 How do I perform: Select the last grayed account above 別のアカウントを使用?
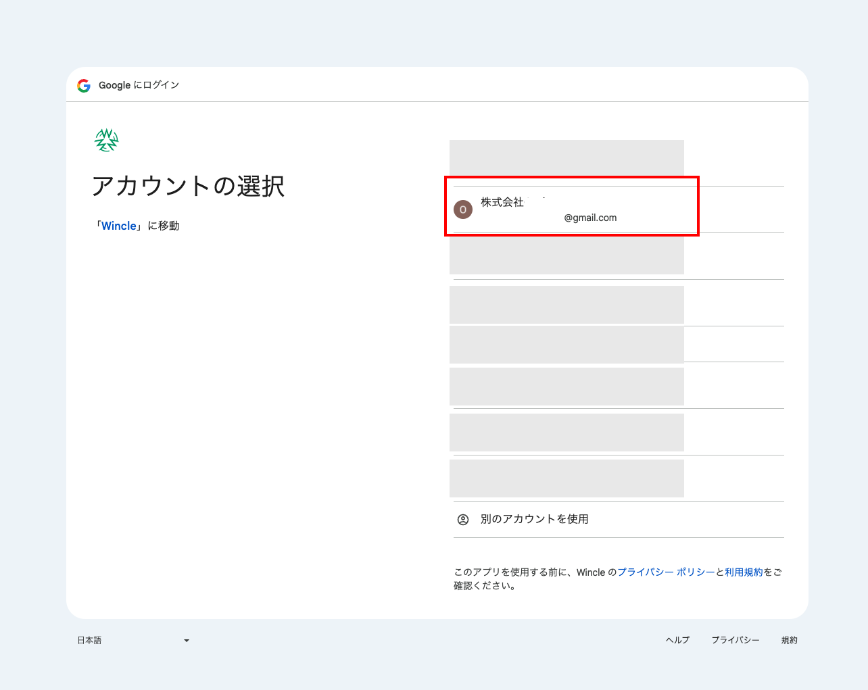tap(566, 478)
